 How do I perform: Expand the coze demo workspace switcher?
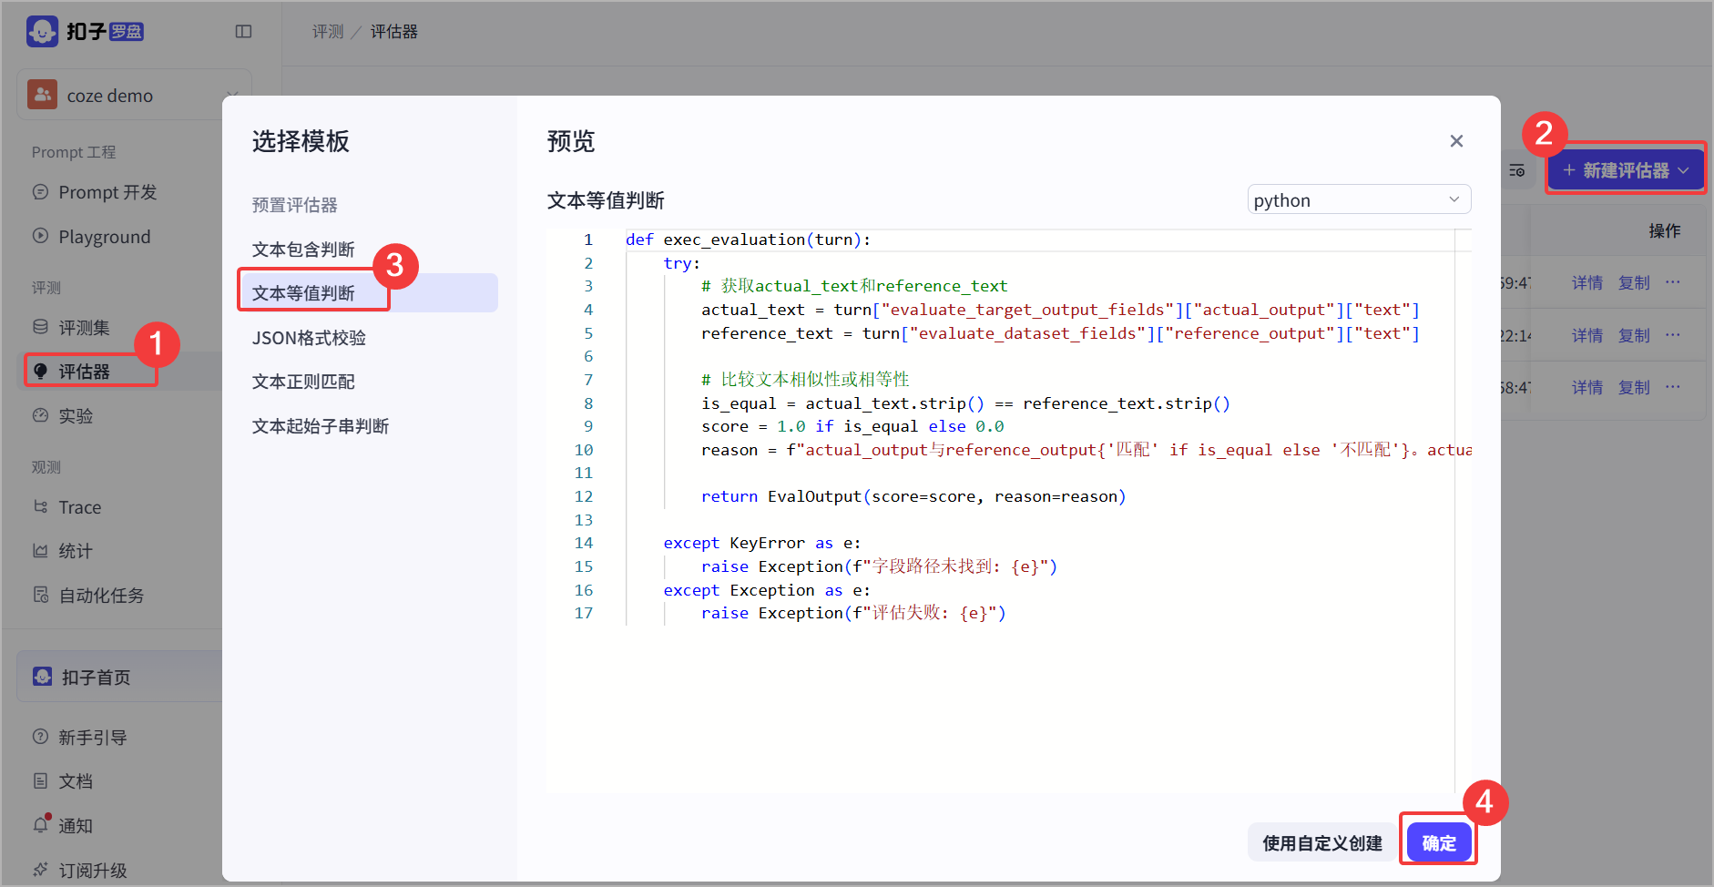232,95
